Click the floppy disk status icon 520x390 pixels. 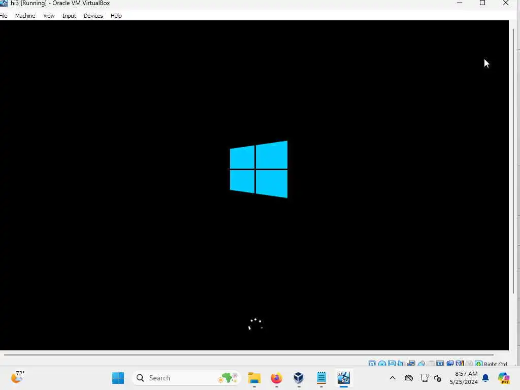pos(392,363)
